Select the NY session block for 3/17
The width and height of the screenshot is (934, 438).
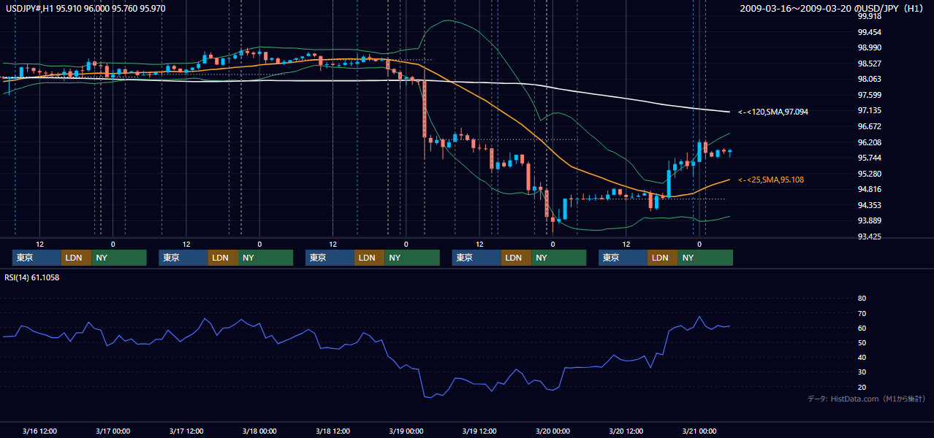pyautogui.click(x=265, y=258)
